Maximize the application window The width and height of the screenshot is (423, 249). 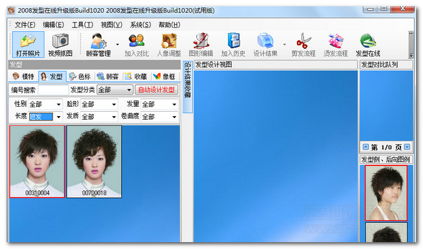point(384,9)
